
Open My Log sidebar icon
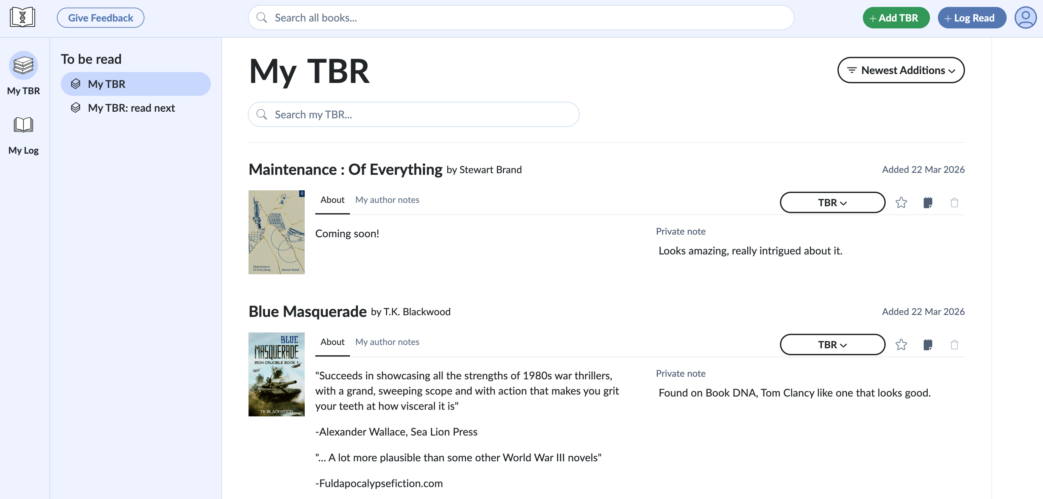pyautogui.click(x=23, y=125)
